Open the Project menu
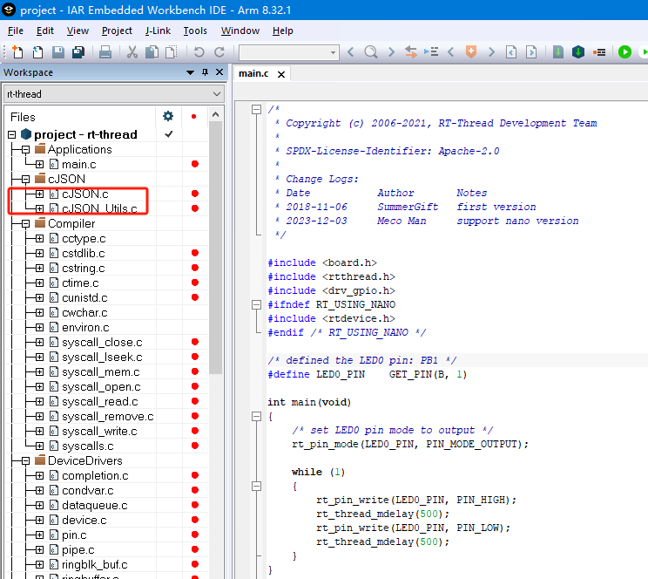Viewport: 648px width, 579px height. [x=117, y=31]
